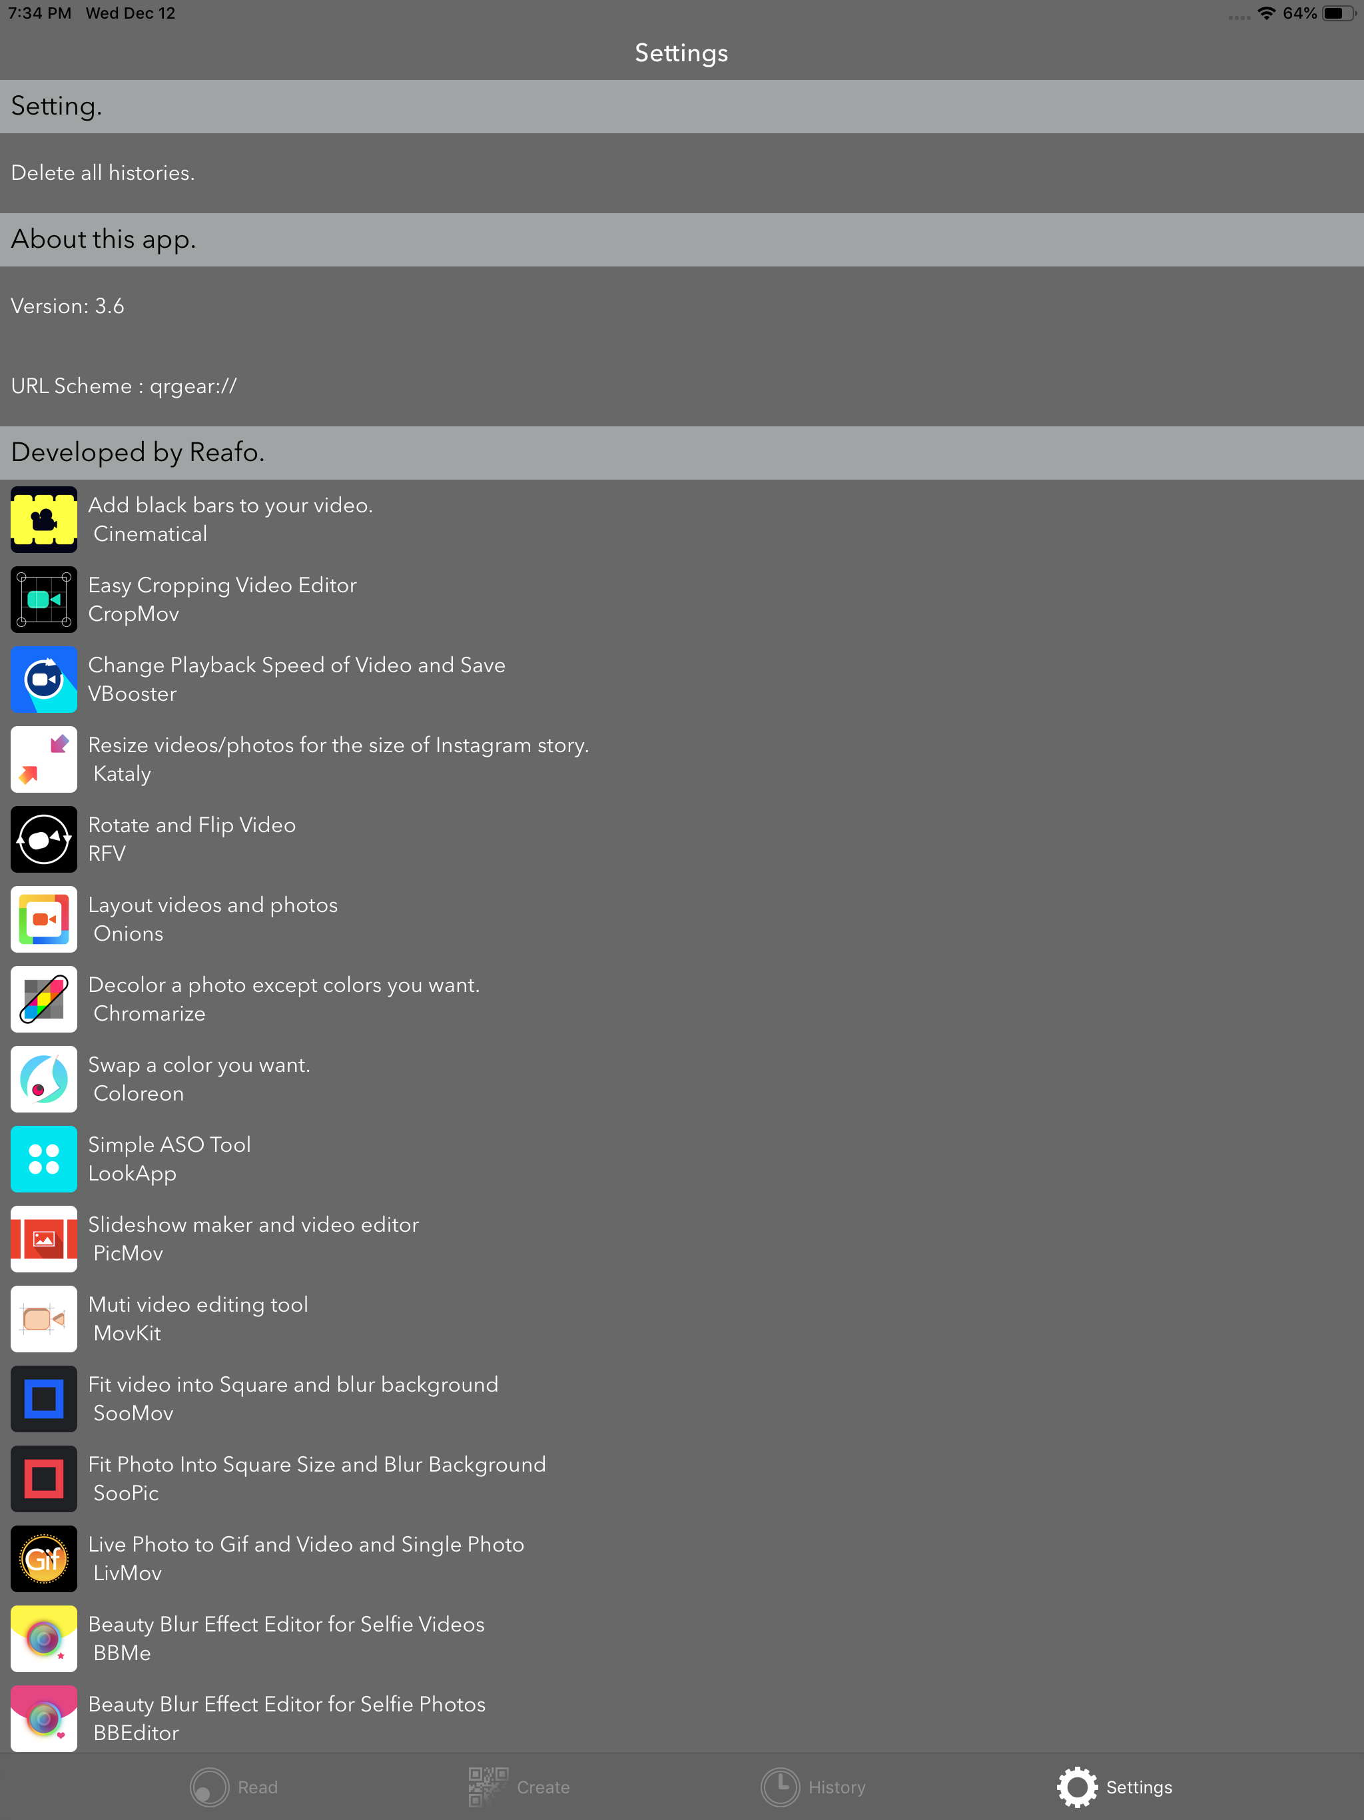Open the Cinematical app icon
This screenshot has height=1820, width=1364.
(x=43, y=519)
